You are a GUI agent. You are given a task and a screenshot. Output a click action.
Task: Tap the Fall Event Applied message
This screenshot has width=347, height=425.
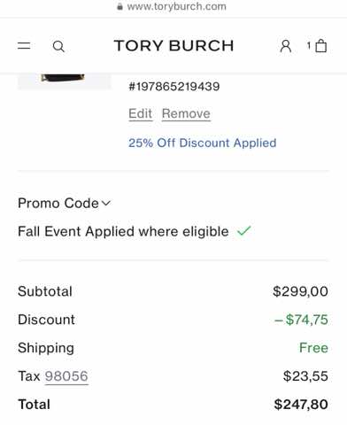(x=123, y=231)
